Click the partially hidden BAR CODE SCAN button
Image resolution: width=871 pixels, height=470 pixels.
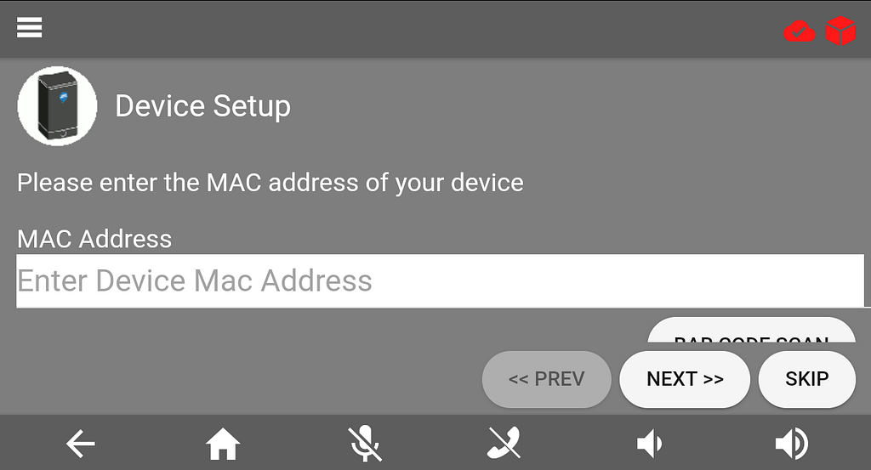[751, 330]
